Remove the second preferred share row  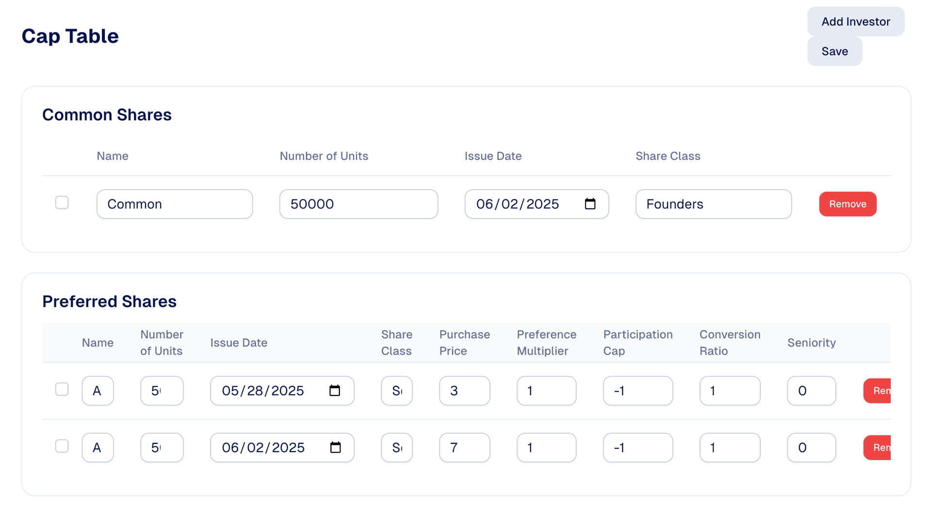tap(878, 447)
